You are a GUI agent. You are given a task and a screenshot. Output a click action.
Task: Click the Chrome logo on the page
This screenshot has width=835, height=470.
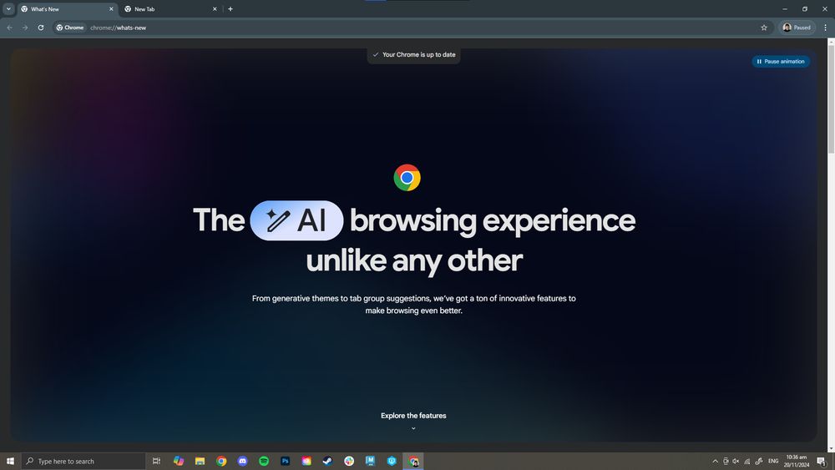pyautogui.click(x=407, y=178)
